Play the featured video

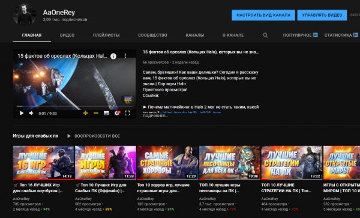tap(22, 113)
